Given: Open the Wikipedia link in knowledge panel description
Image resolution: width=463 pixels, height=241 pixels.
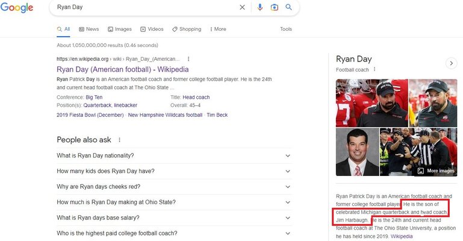Looking at the screenshot, I should coord(402,236).
